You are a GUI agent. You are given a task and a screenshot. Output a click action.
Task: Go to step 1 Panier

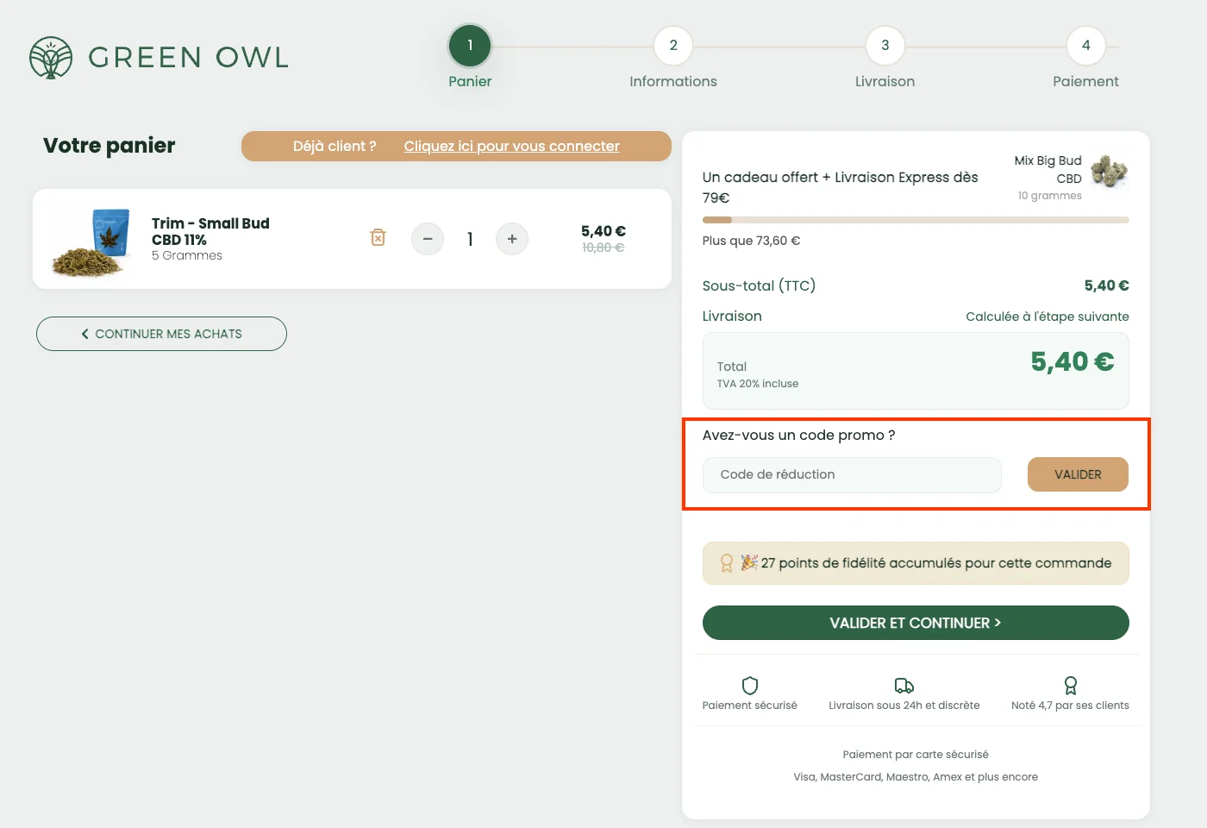470,46
